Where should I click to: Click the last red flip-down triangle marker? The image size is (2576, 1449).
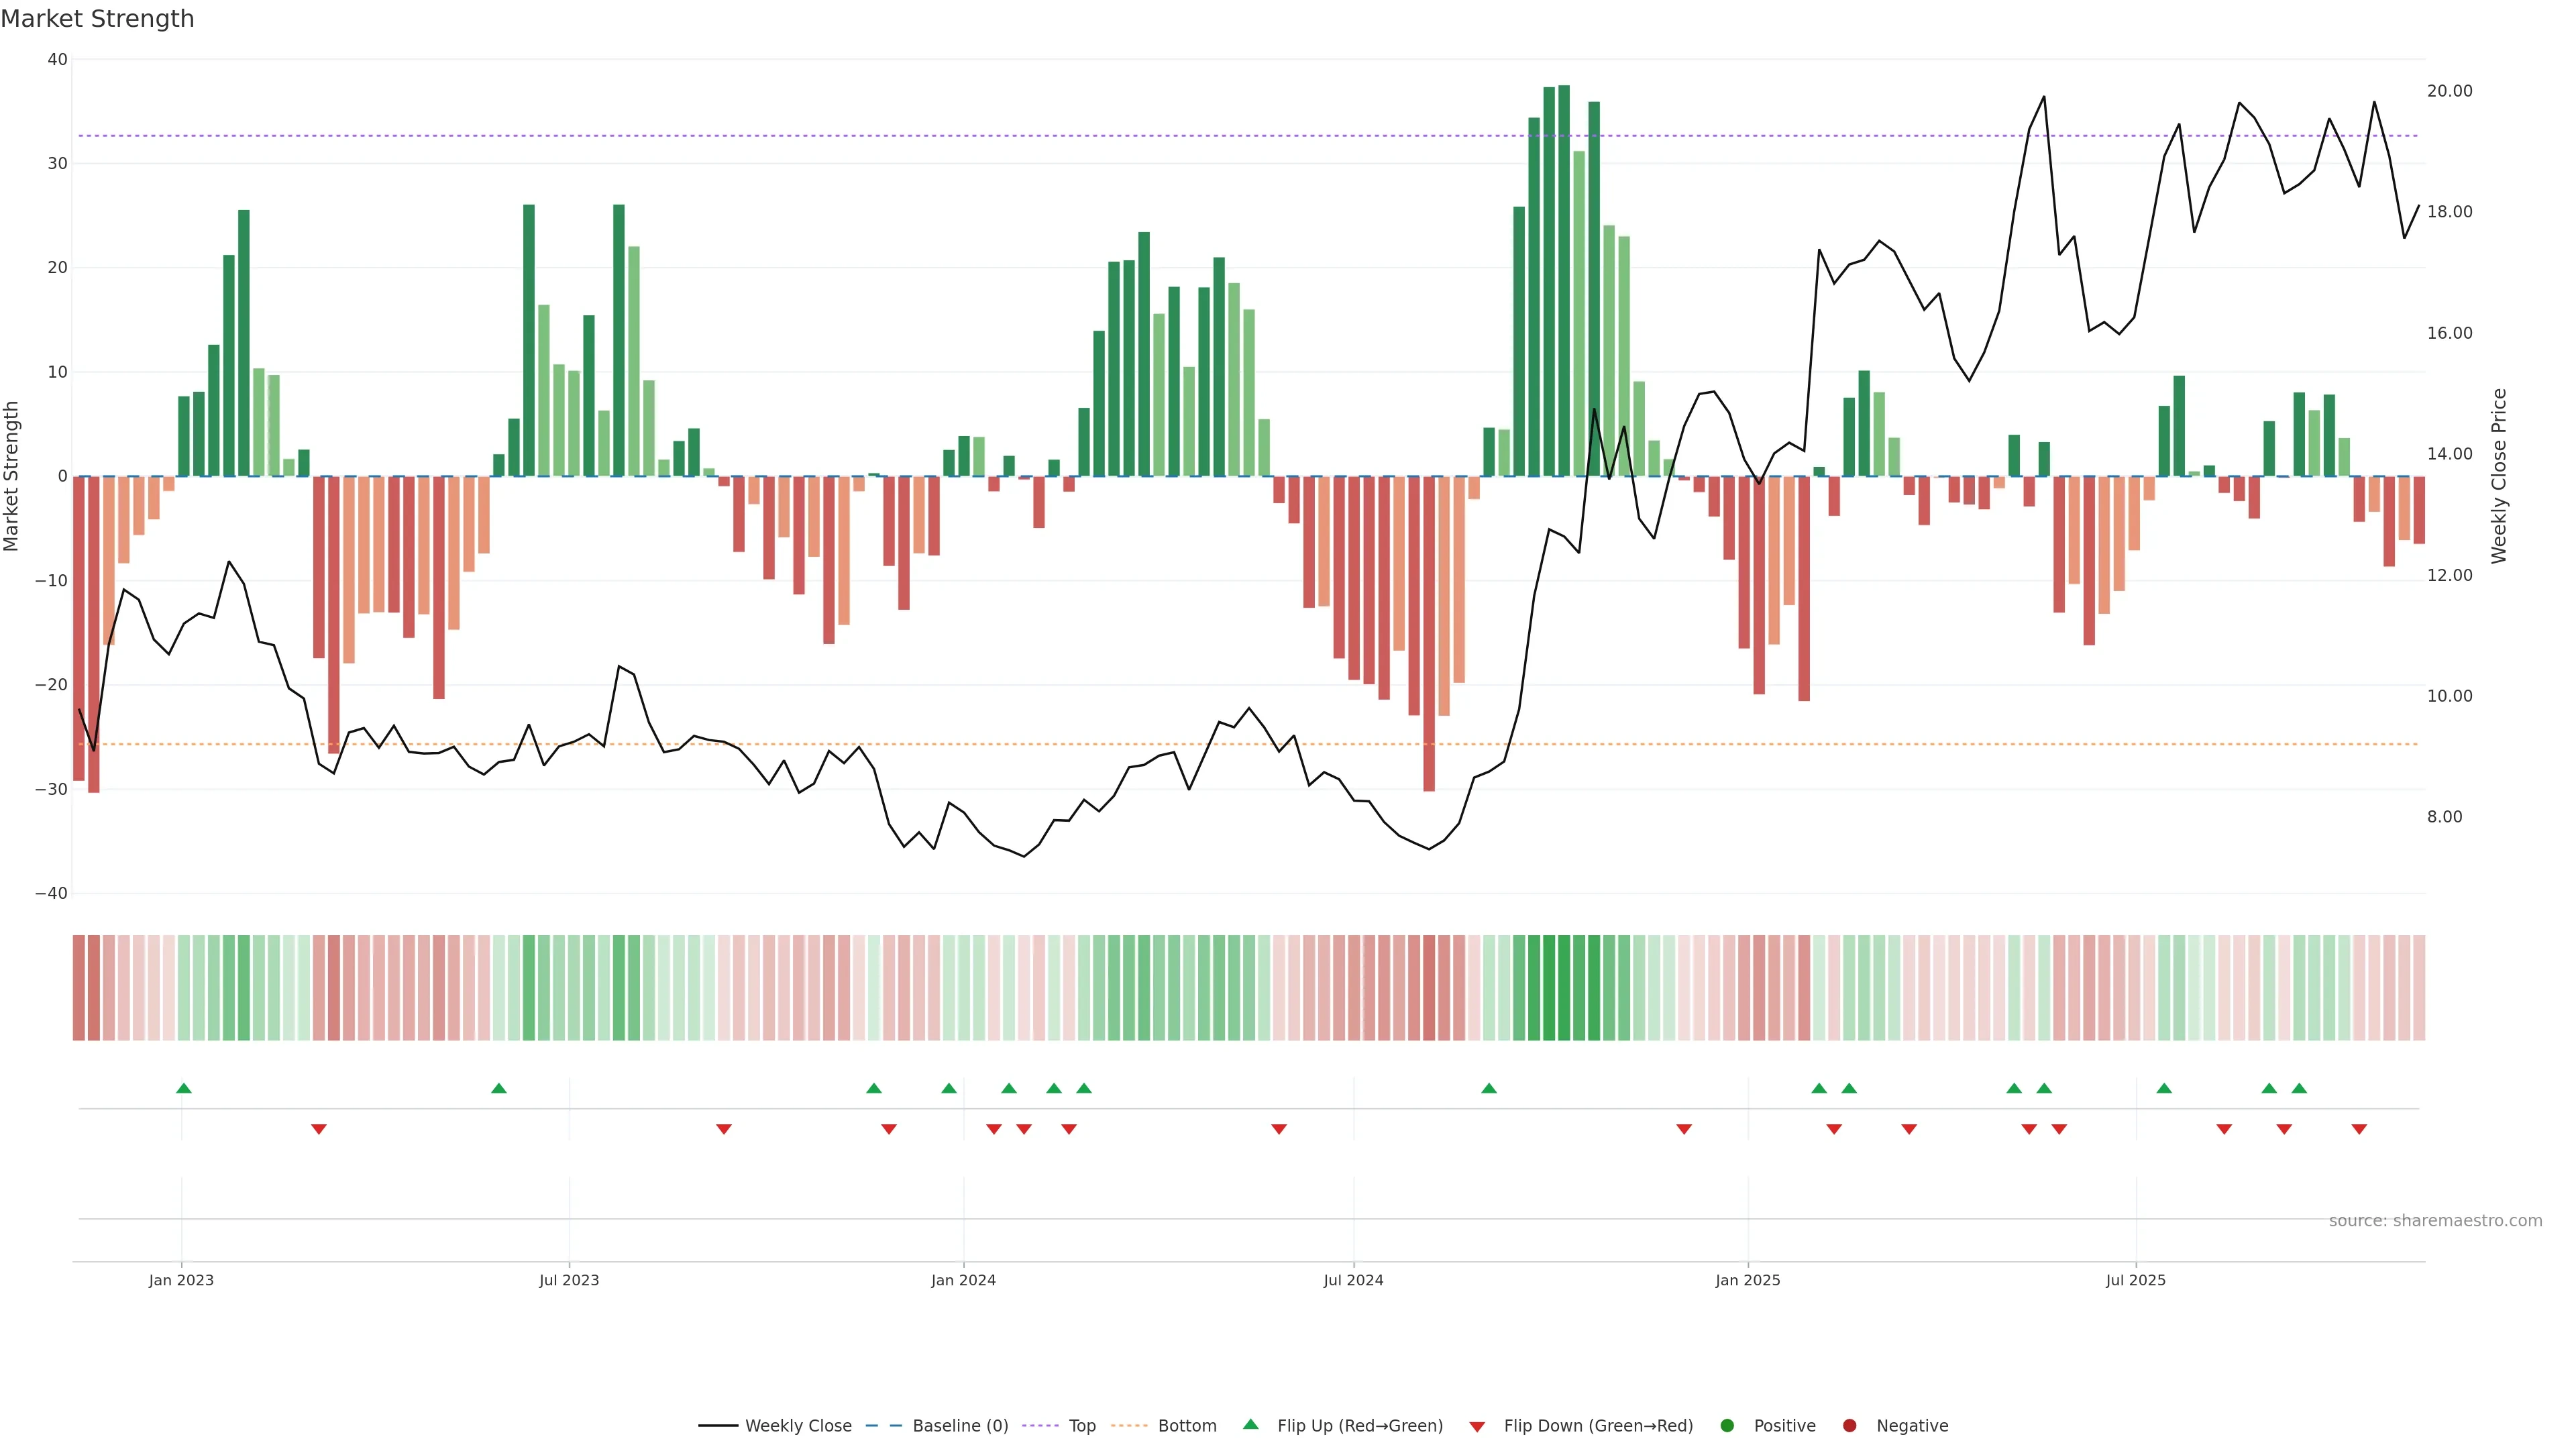click(x=2359, y=1129)
